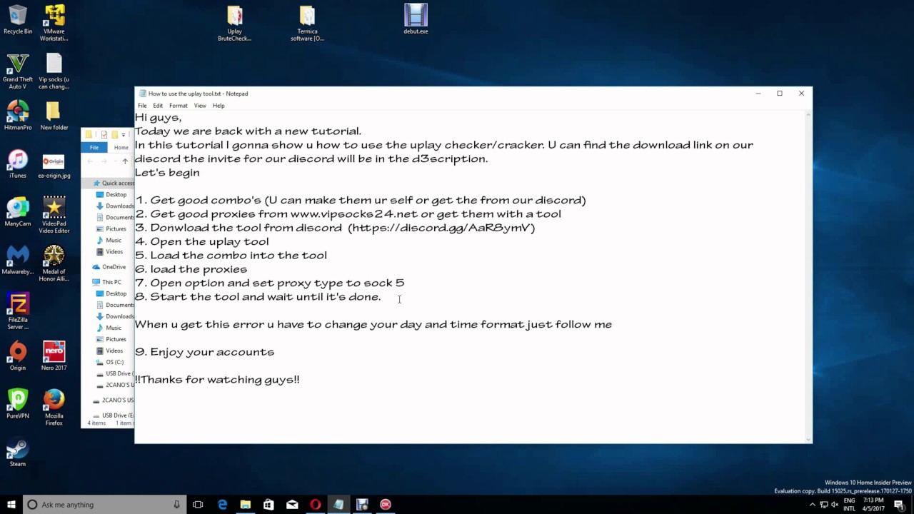
Task: Click the "!!Thanks for watching guys!!" line
Action: click(x=218, y=380)
